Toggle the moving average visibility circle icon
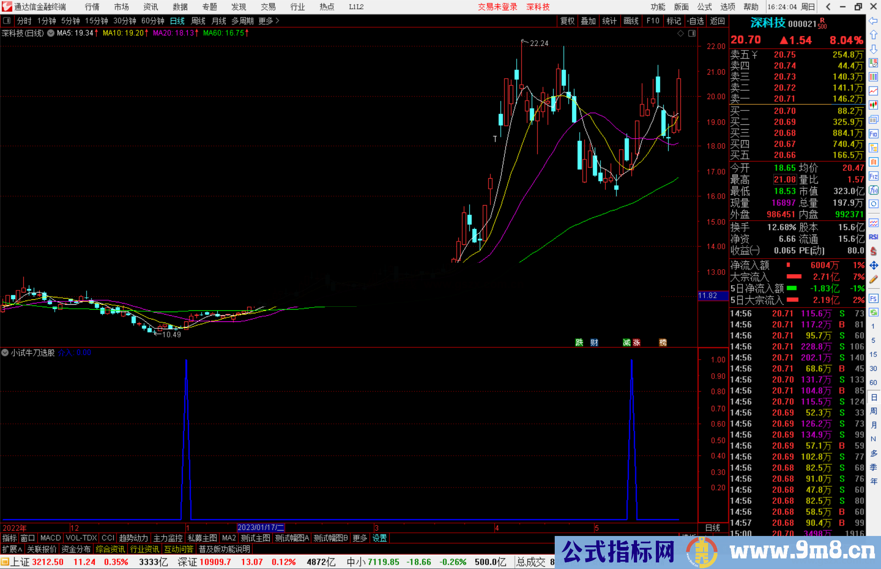The image size is (881, 569). [51, 33]
